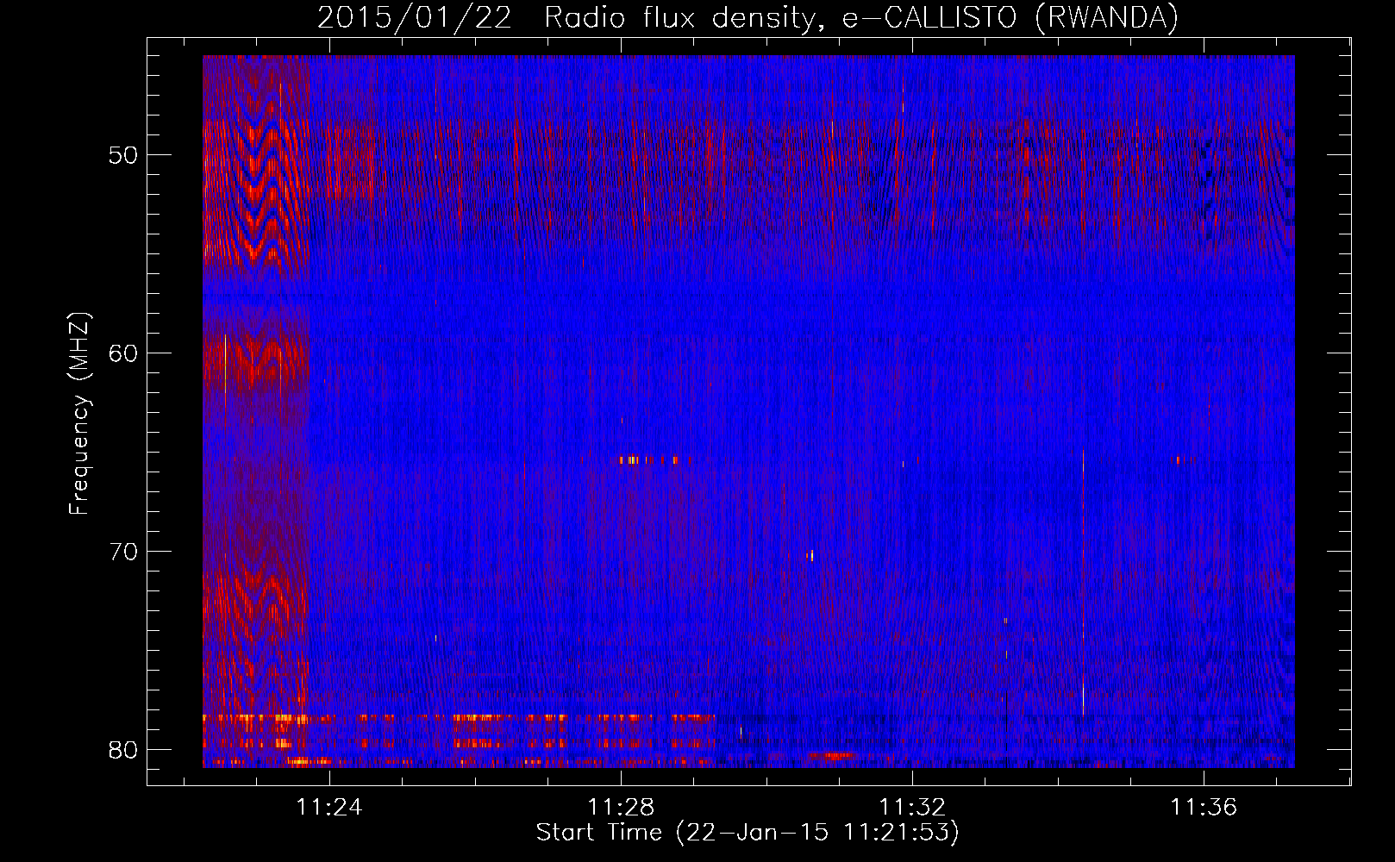Click the "Start Time (22-Jan-15 11:21:53)" x-axis label

pos(748,833)
